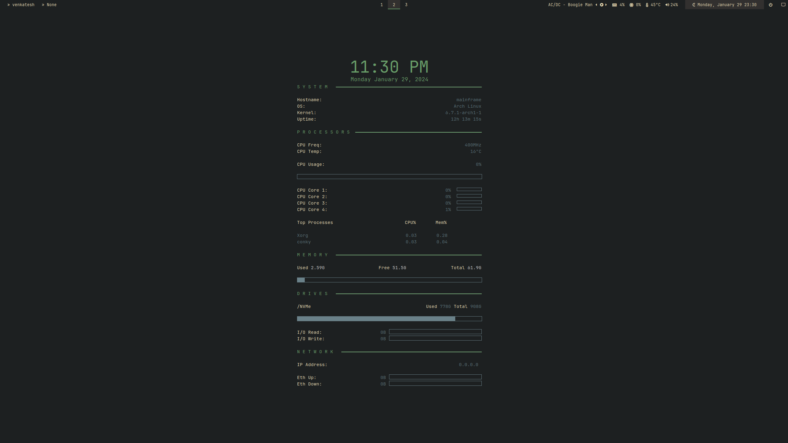The width and height of the screenshot is (788, 443).
Task: Click the Monday January 29, 2024 date line
Action: [x=389, y=79]
